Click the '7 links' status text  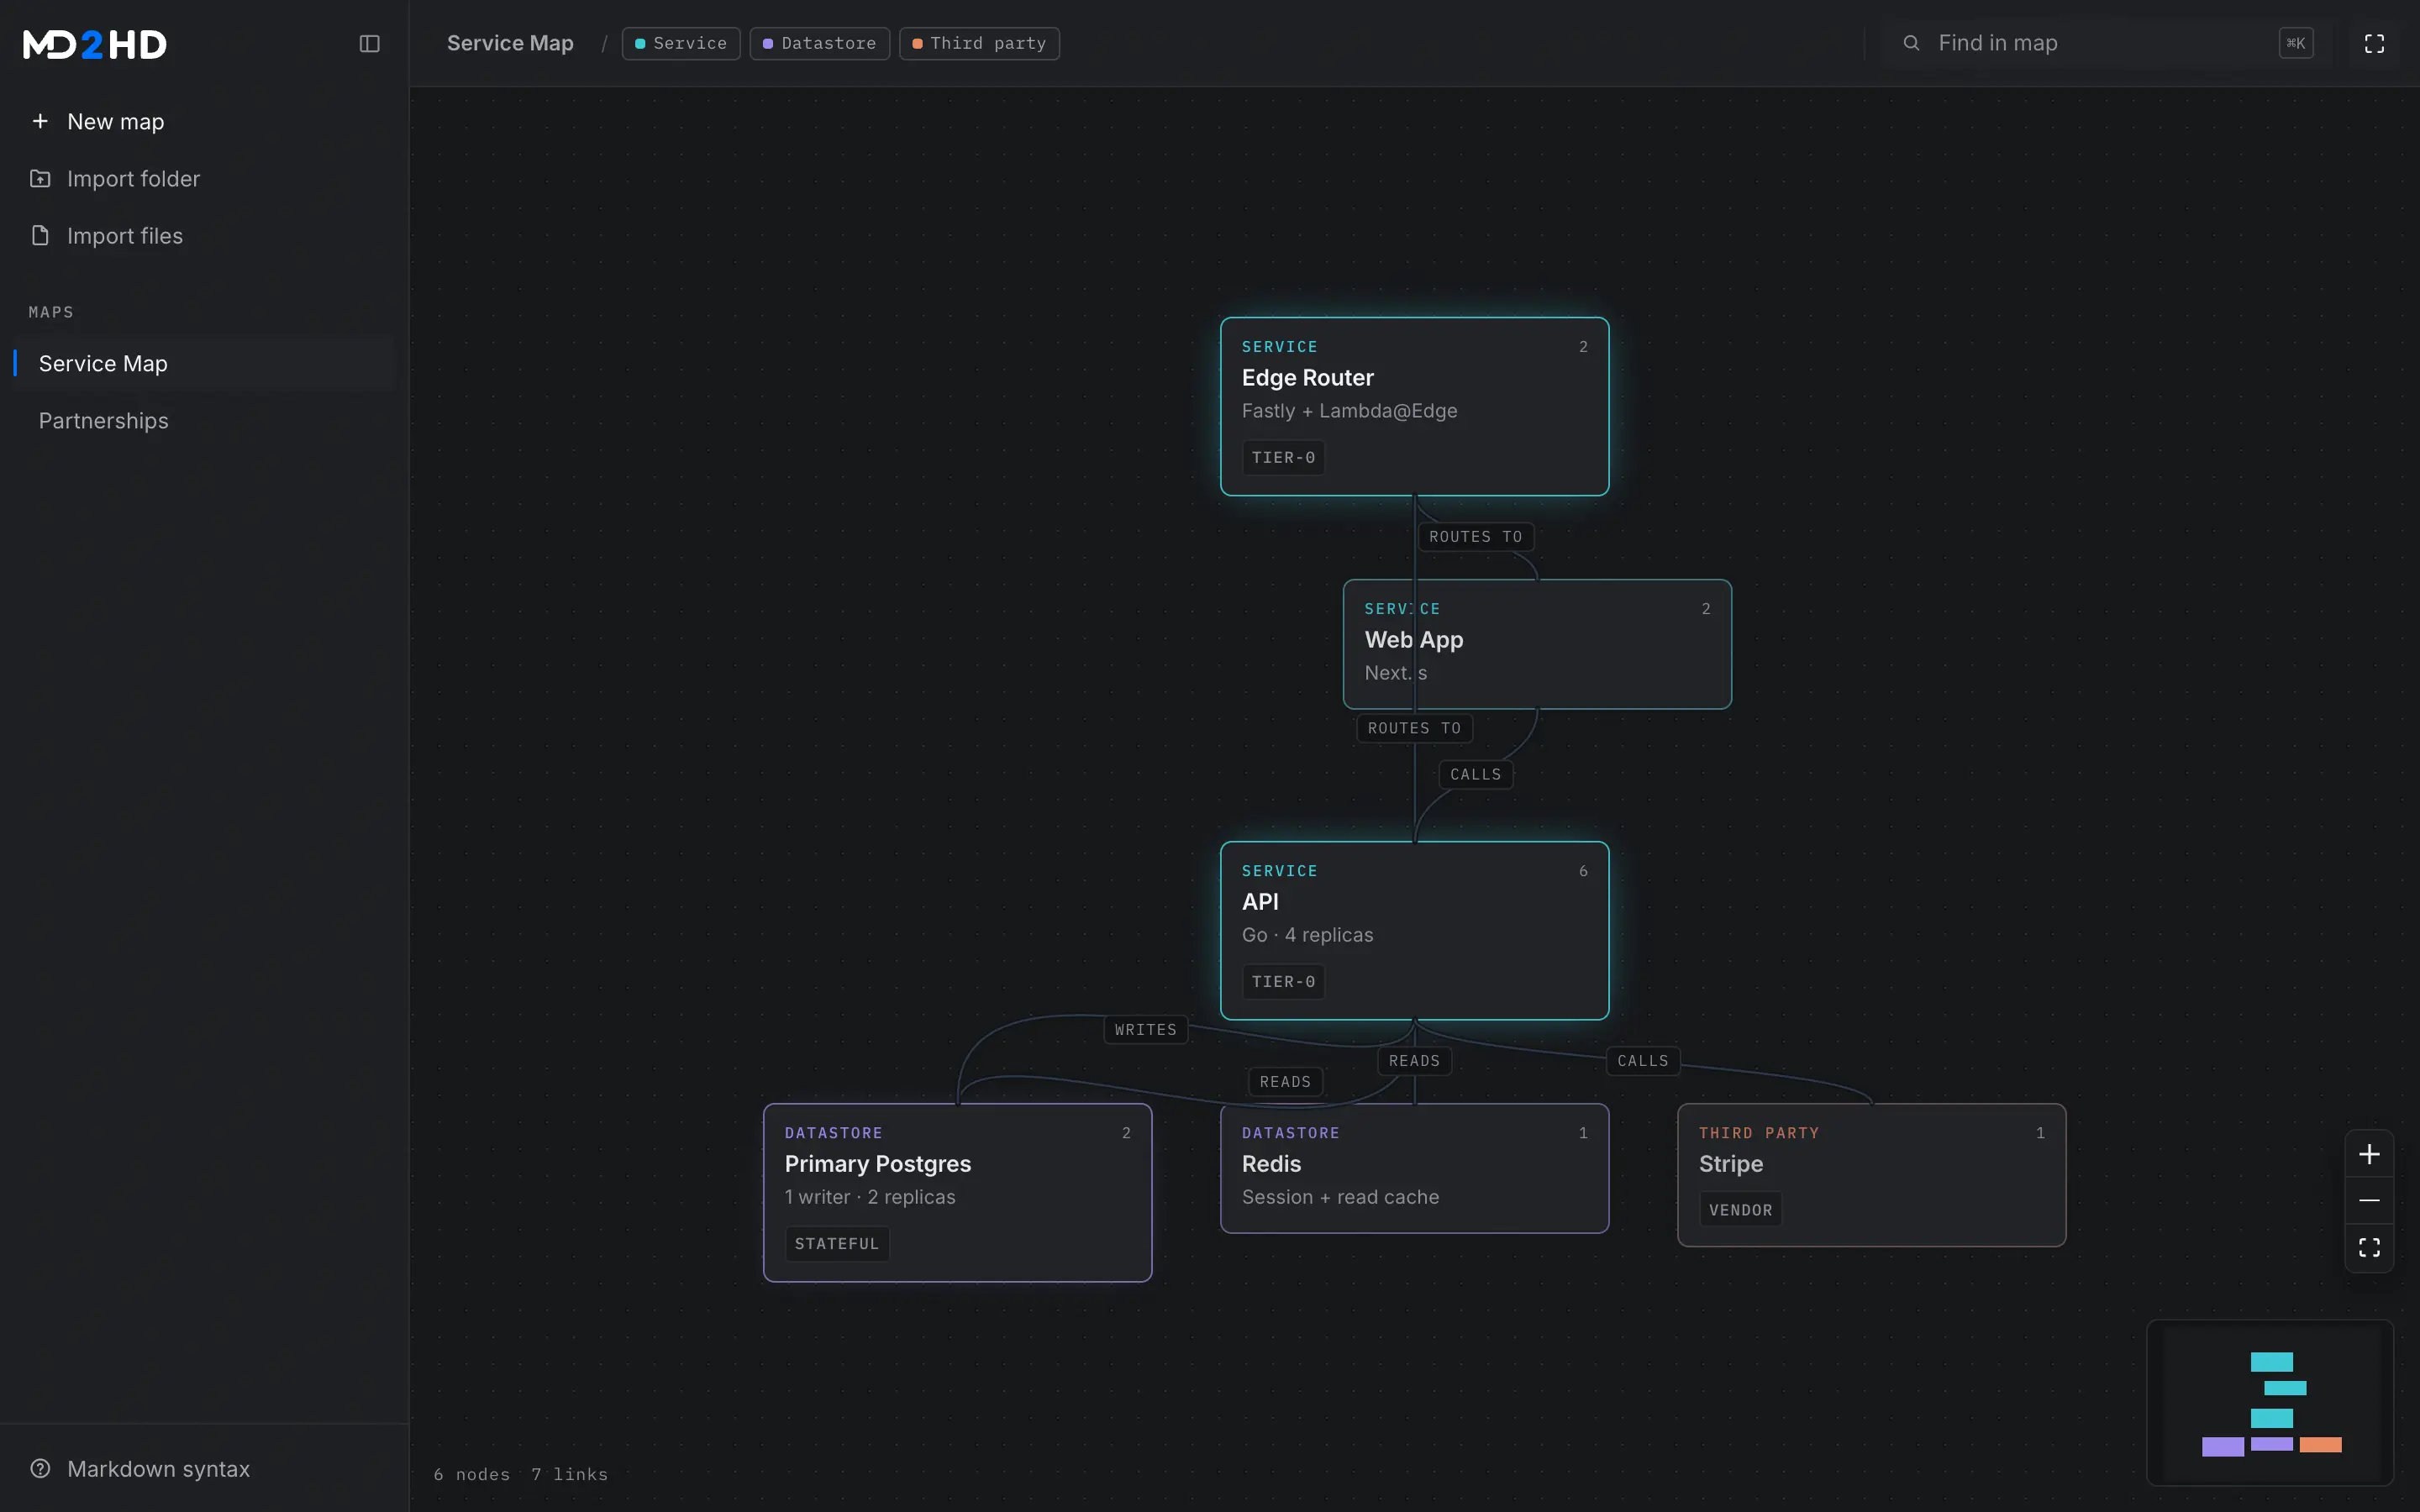569,1474
